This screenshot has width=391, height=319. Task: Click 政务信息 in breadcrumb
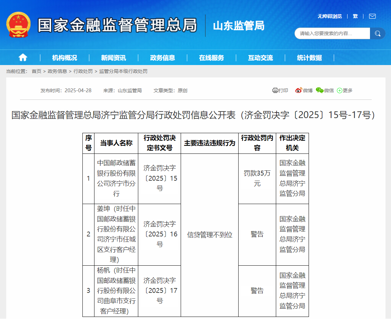57,72
